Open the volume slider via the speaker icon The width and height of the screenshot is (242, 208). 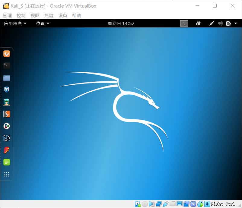220,23
